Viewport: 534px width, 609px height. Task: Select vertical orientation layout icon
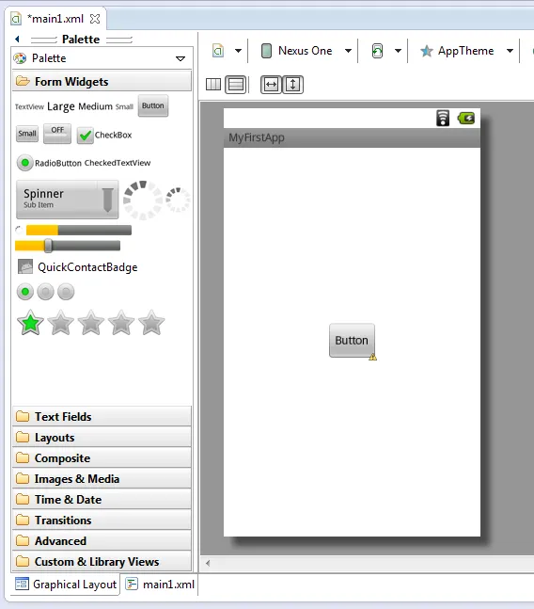236,85
